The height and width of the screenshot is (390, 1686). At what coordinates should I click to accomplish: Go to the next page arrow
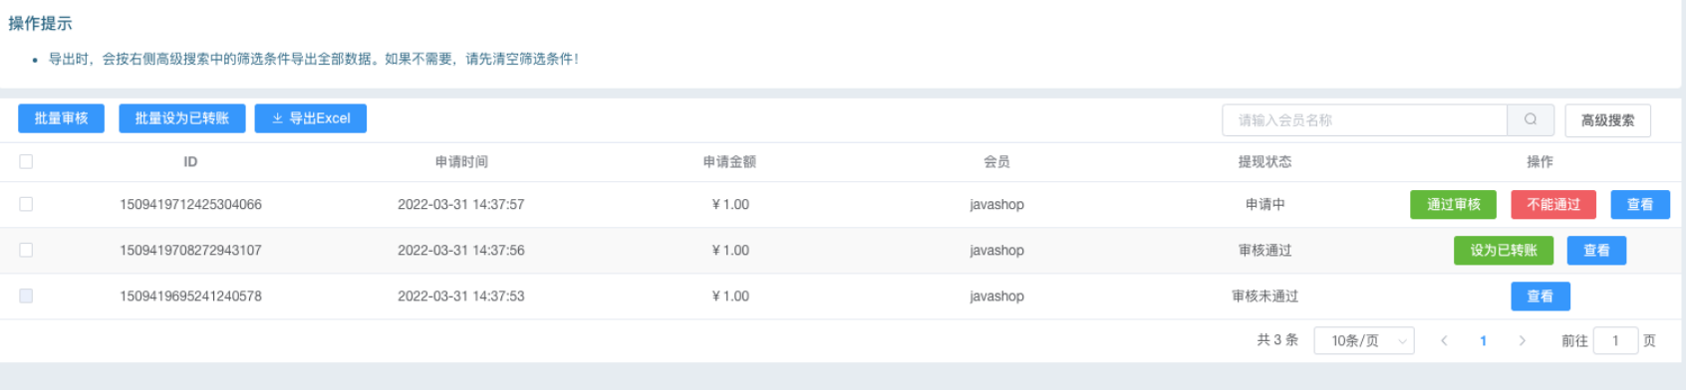coord(1522,340)
